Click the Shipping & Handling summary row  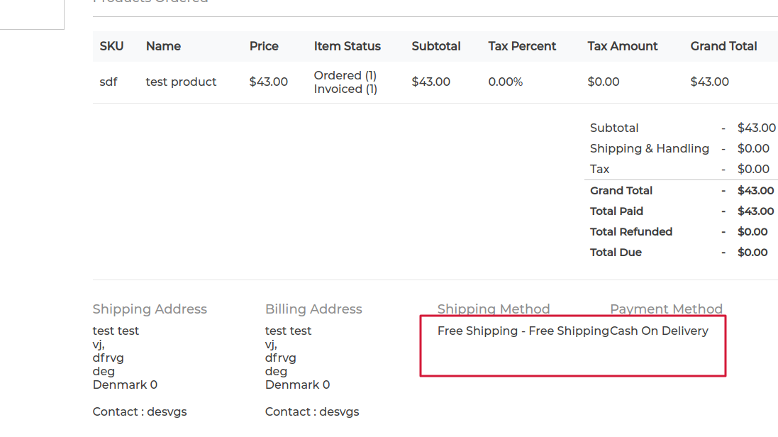[679, 148]
